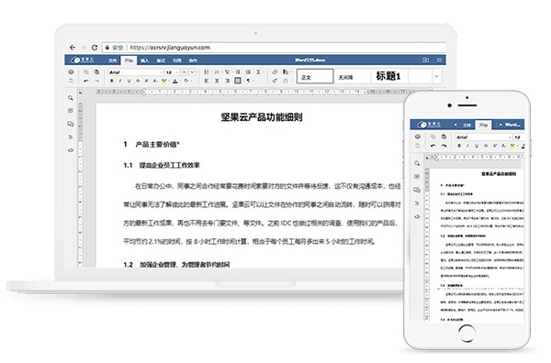Click the undo arrow on the phone toolbar
Screen dimensions: 551x363
tap(433, 146)
